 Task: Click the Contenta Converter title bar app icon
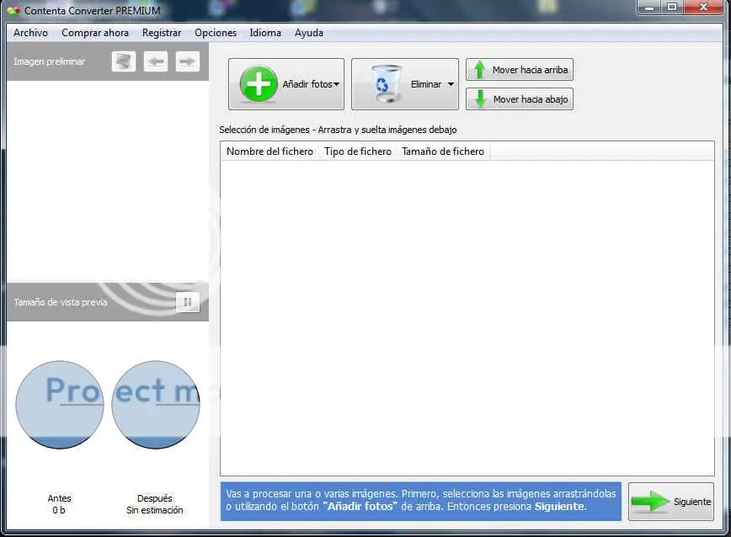pyautogui.click(x=13, y=11)
